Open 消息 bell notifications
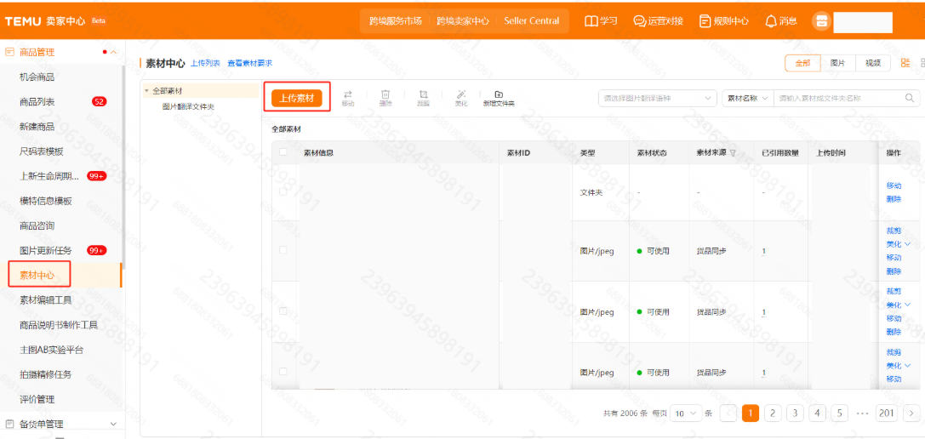Viewport: 925px width, 439px height. [770, 20]
